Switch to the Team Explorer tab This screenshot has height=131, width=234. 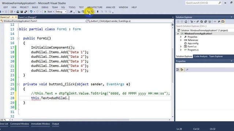[216, 56]
